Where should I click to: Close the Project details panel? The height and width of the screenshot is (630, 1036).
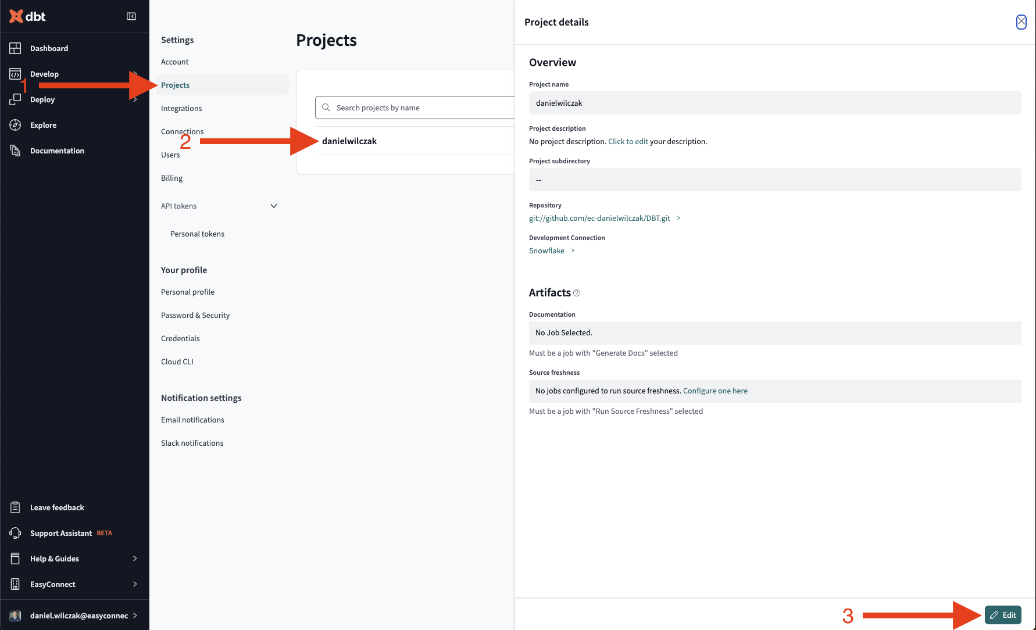point(1021,22)
